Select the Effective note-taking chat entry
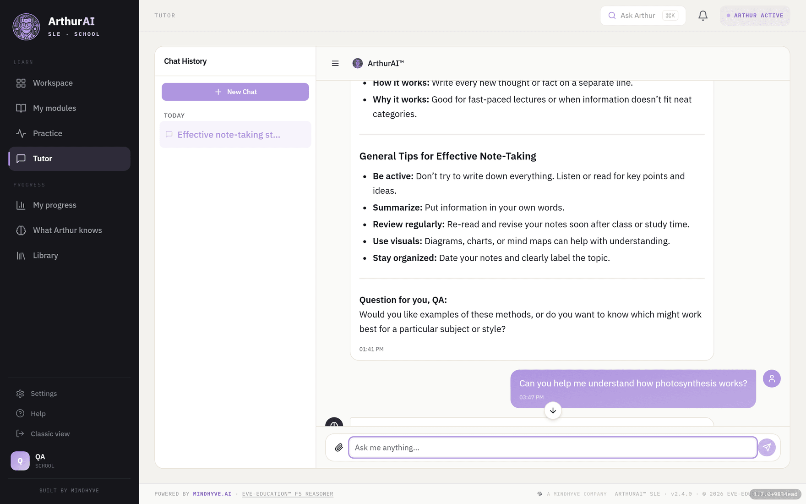 [235, 135]
